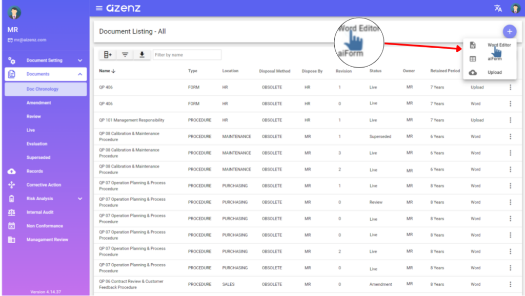Open three-dot menu for QP 101 row
Image resolution: width=525 pixels, height=296 pixels.
510,120
